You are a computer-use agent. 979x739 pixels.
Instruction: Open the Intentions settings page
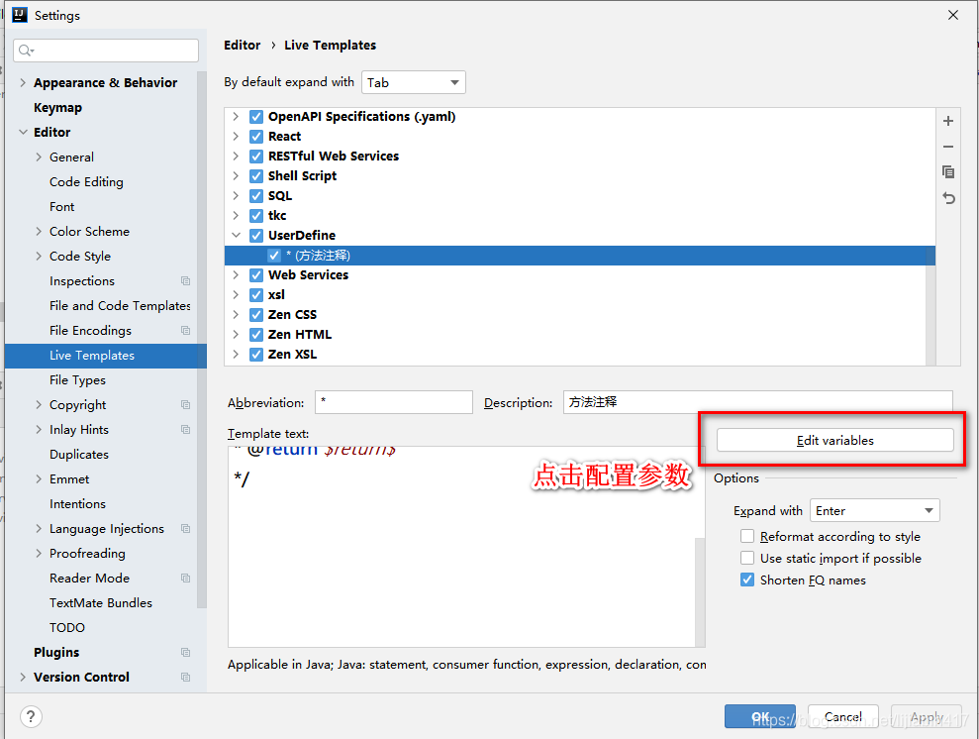click(77, 503)
